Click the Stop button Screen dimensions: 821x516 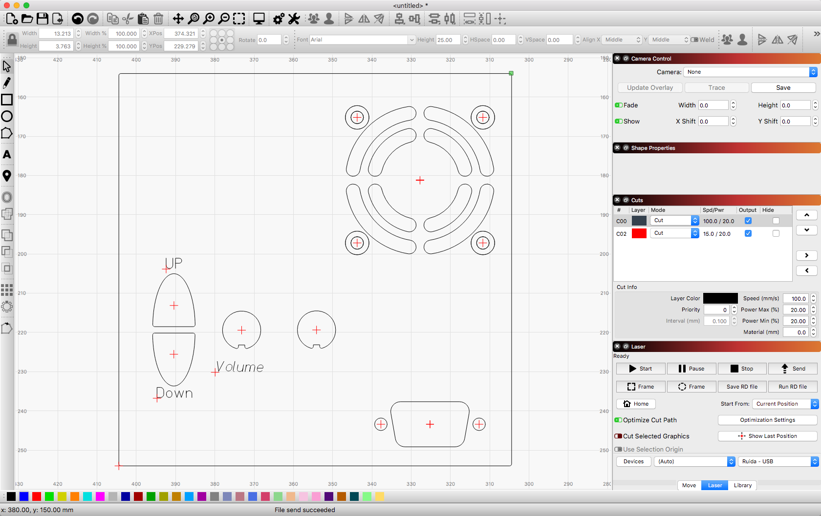pyautogui.click(x=742, y=369)
